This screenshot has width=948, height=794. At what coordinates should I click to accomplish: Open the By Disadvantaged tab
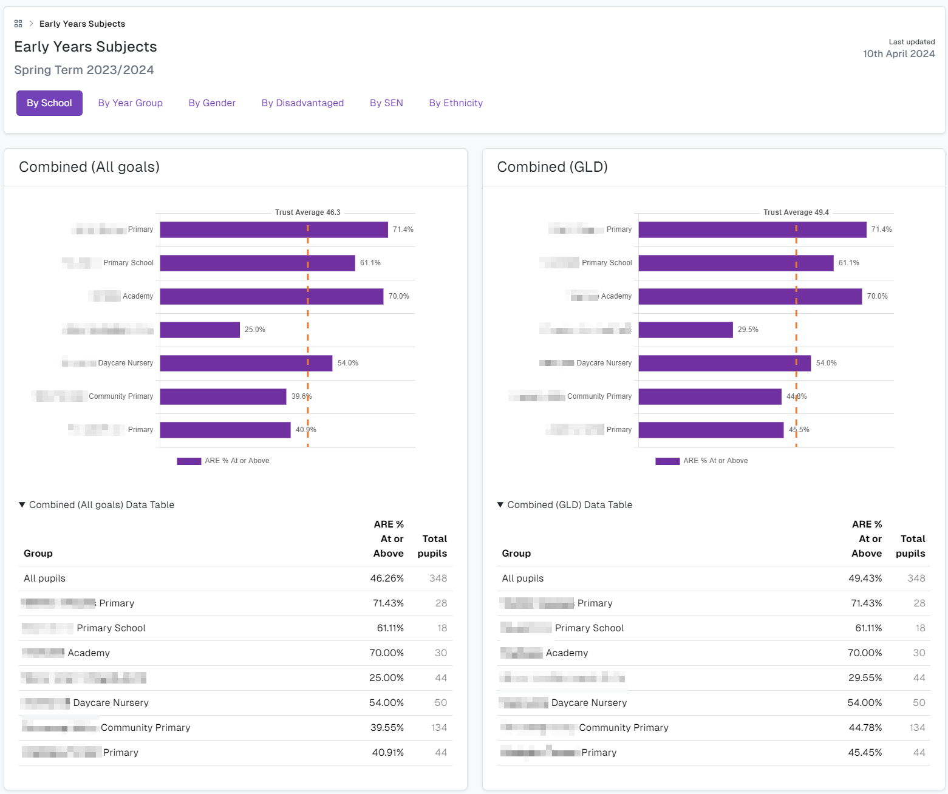[x=302, y=103]
